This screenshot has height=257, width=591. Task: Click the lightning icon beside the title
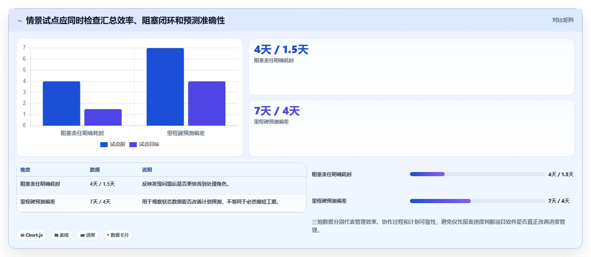20,20
